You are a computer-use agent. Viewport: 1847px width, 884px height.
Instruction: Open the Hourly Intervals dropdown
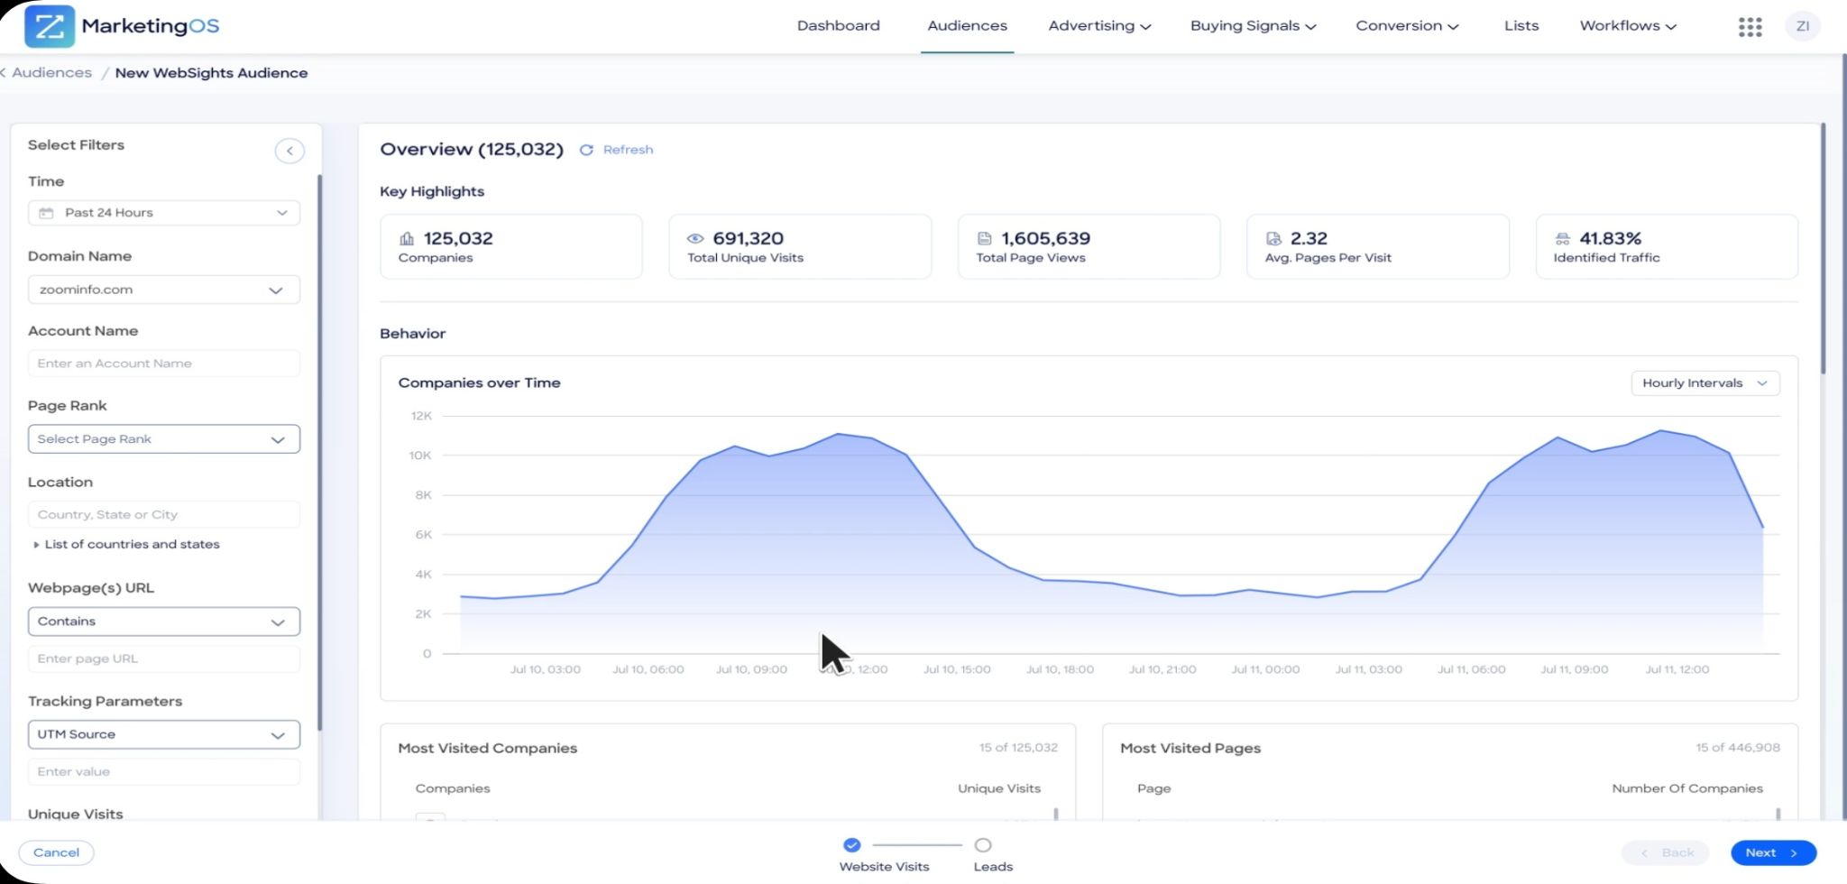[1705, 383]
